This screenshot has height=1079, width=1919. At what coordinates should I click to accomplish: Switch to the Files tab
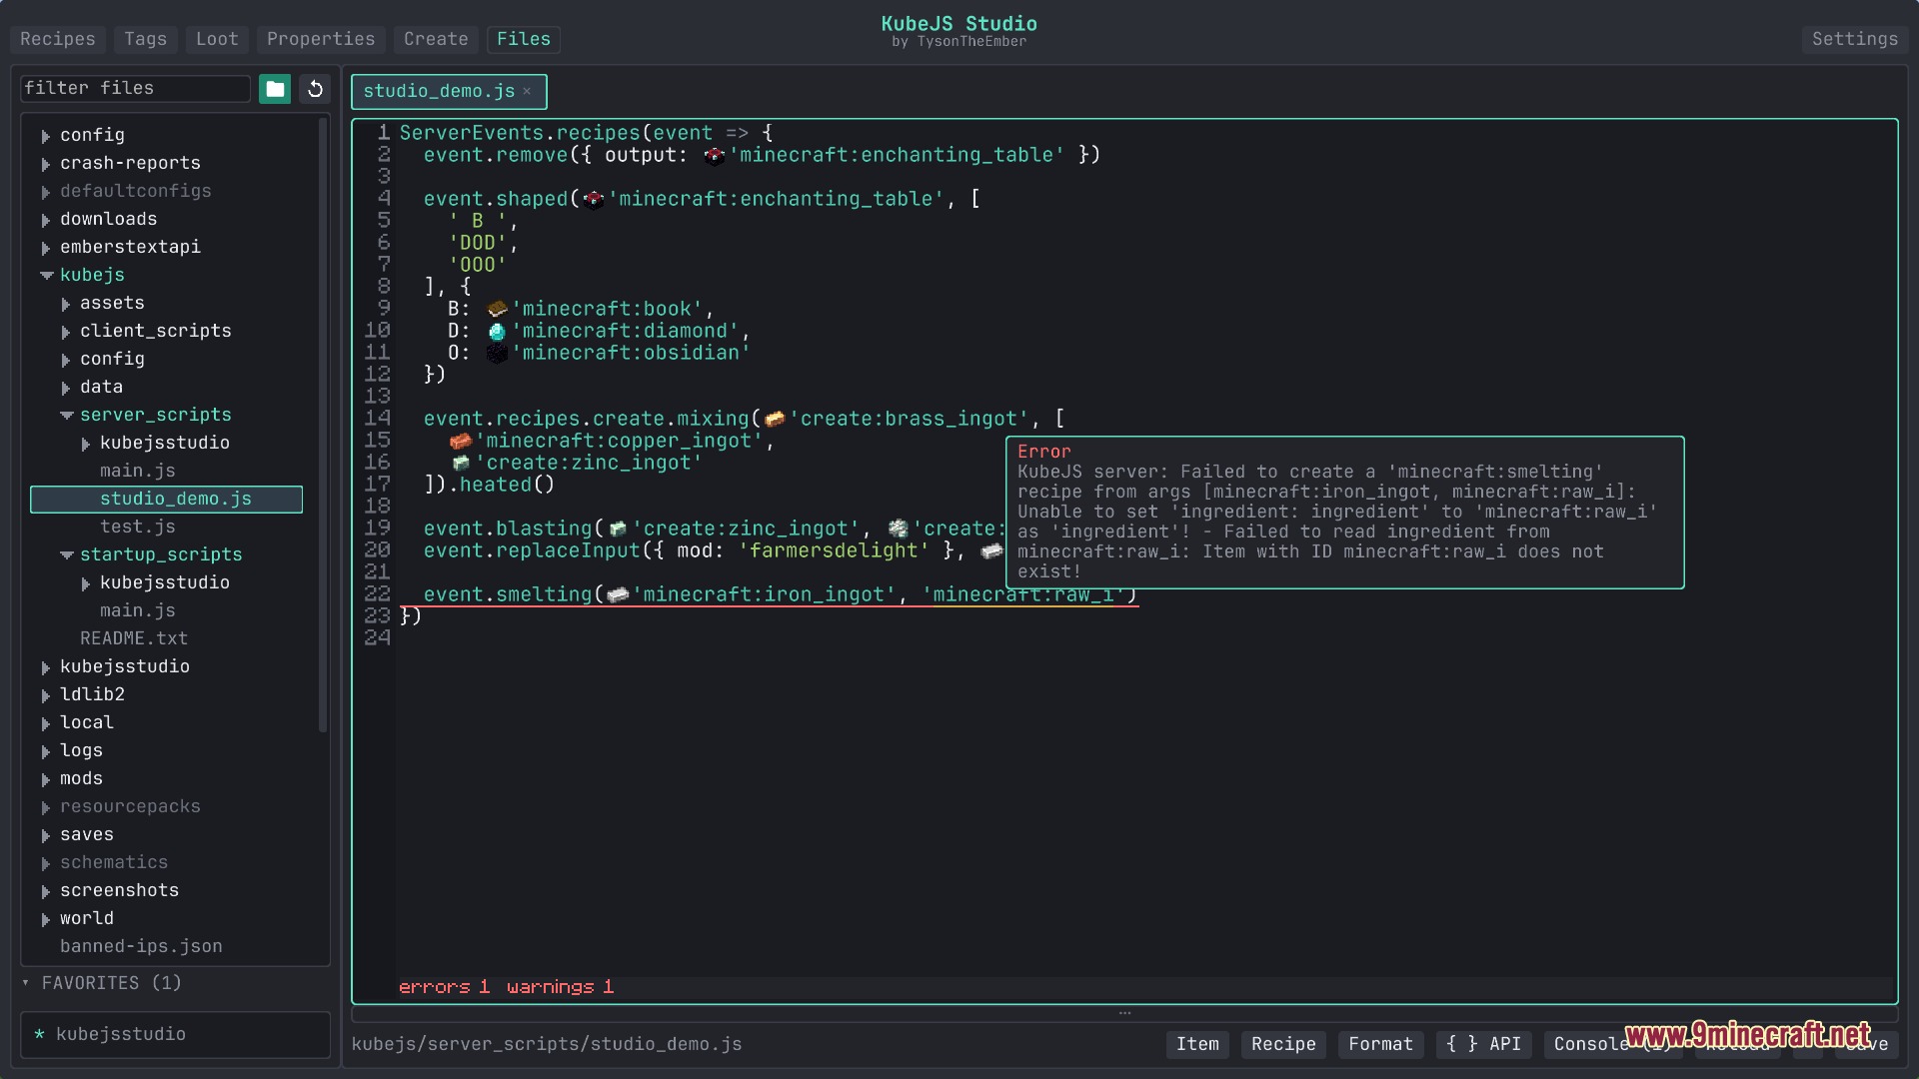coord(524,39)
